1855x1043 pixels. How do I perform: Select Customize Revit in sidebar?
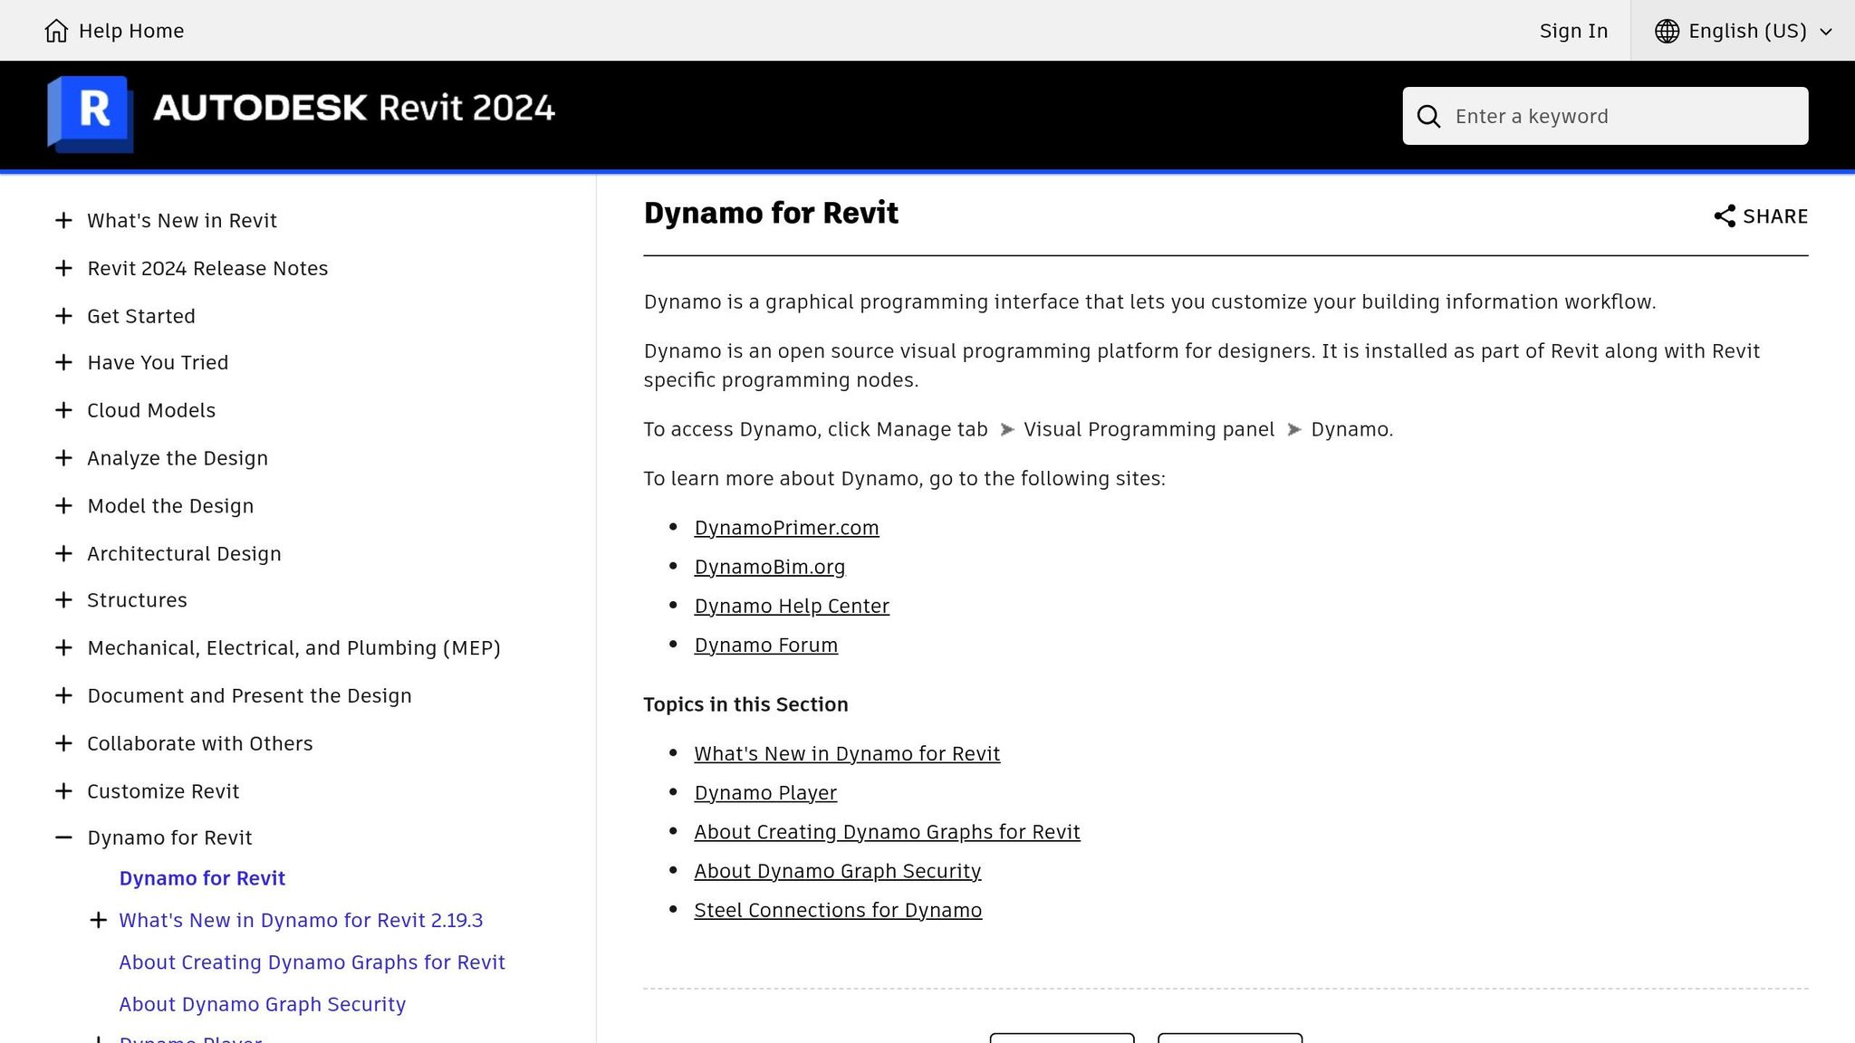(x=163, y=791)
